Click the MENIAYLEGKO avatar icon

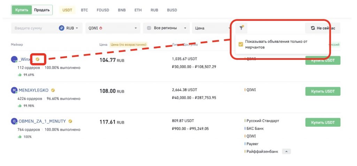click(14, 90)
